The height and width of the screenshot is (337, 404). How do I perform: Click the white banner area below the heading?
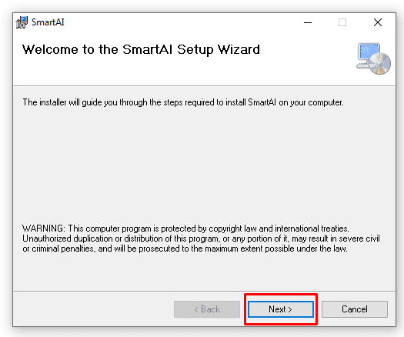[180, 72]
